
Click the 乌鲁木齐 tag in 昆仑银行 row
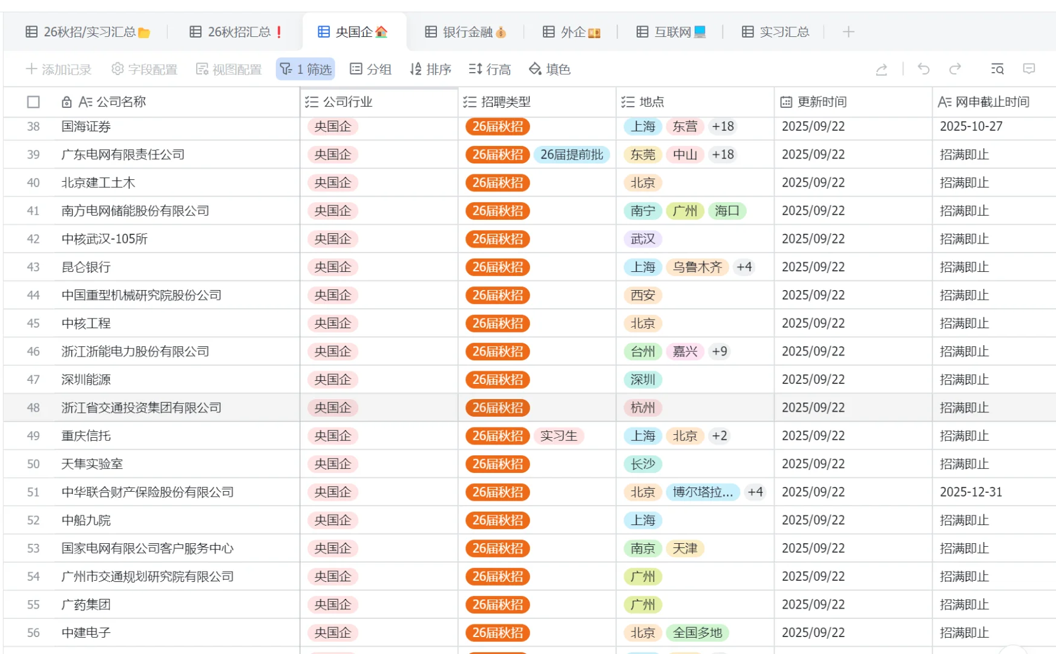pos(697,268)
